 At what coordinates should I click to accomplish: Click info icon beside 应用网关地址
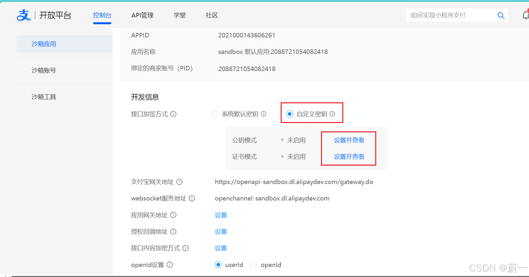coord(173,215)
